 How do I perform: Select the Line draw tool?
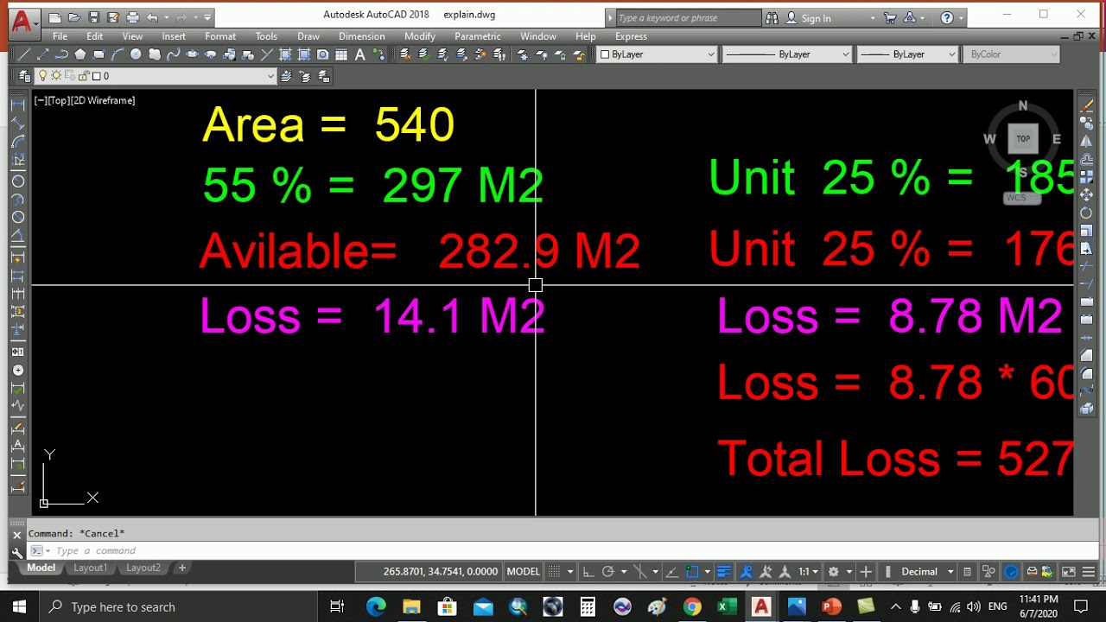pos(24,54)
